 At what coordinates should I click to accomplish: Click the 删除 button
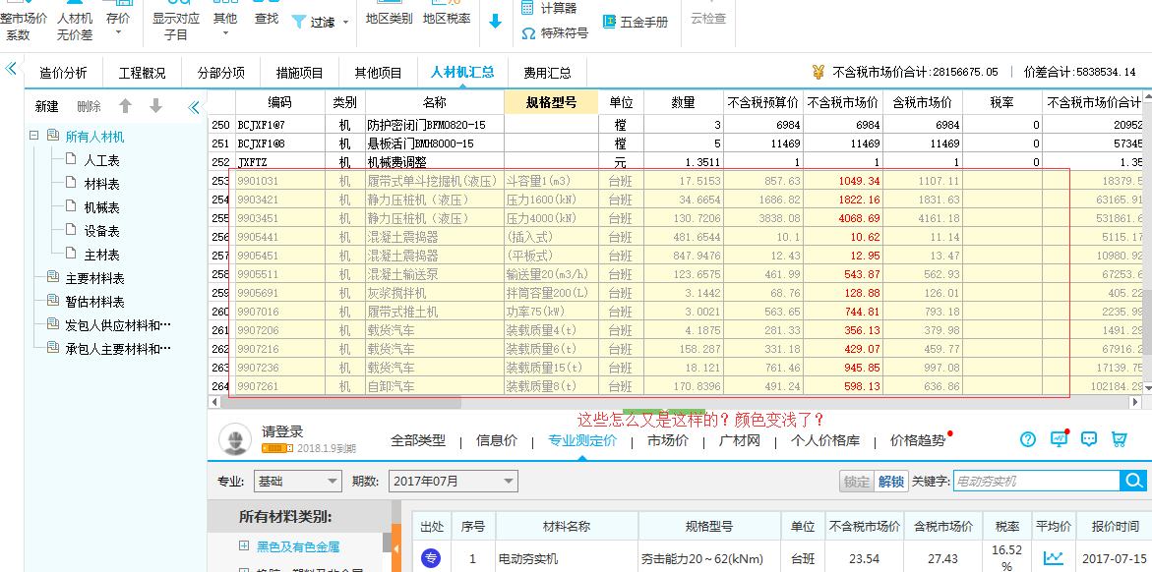coord(89,107)
